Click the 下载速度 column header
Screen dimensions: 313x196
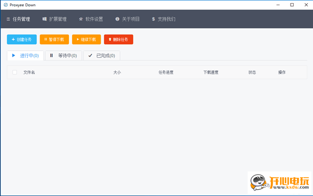(x=211, y=72)
